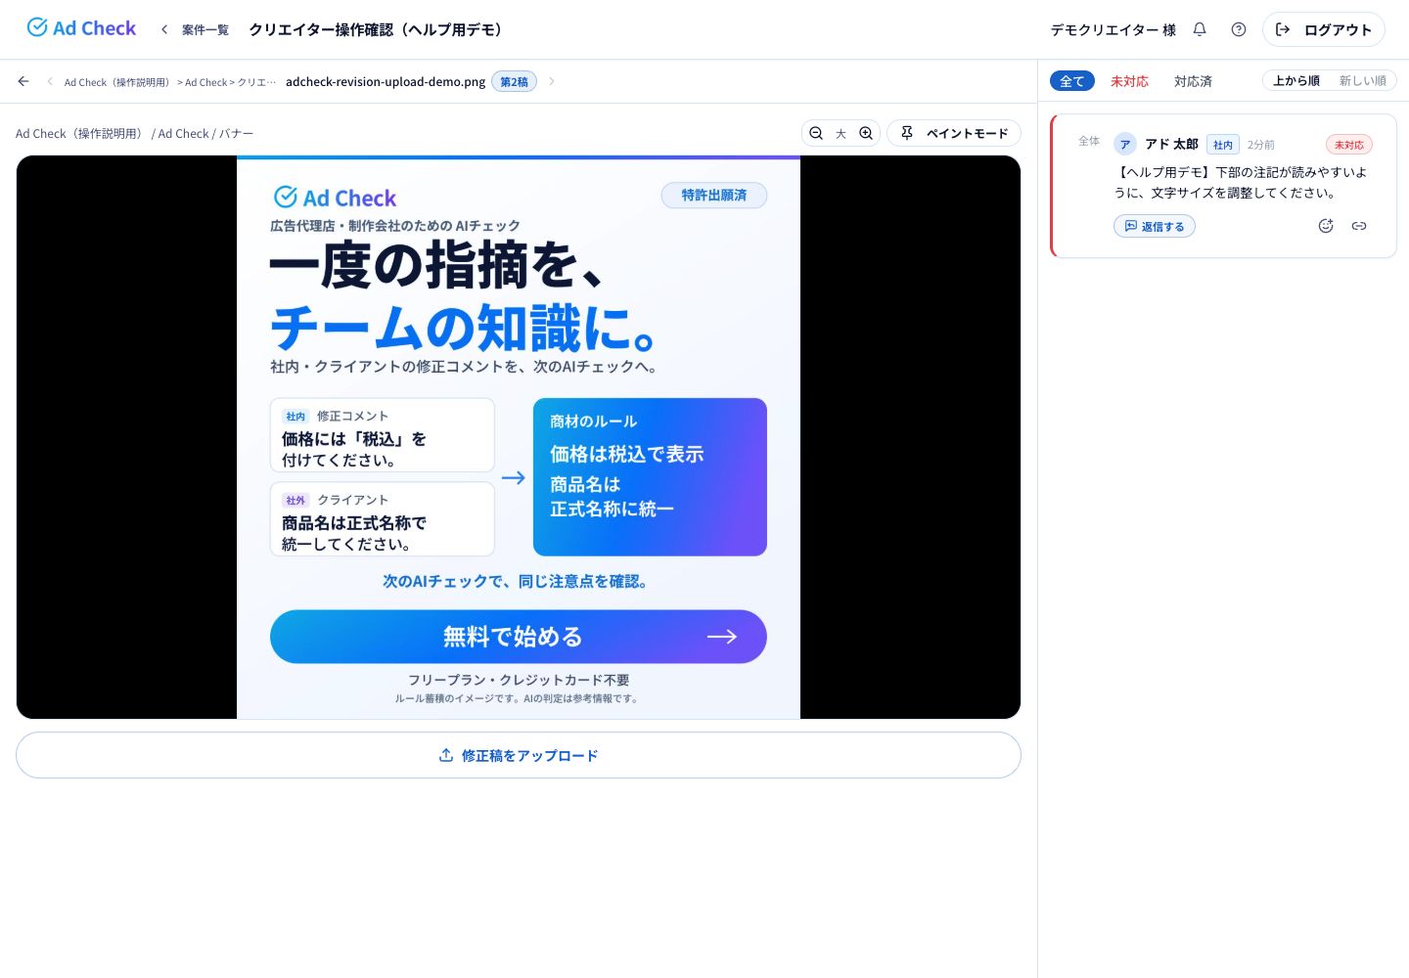Go to previous file chevron
This screenshot has height=978, width=1409.
[50, 81]
